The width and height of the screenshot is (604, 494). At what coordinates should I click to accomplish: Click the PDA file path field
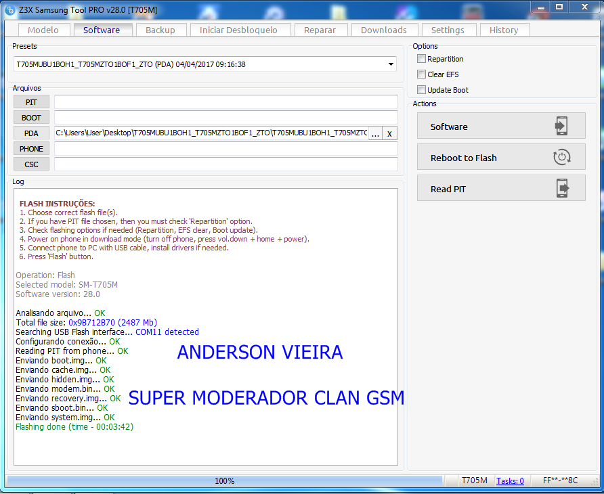coord(211,133)
